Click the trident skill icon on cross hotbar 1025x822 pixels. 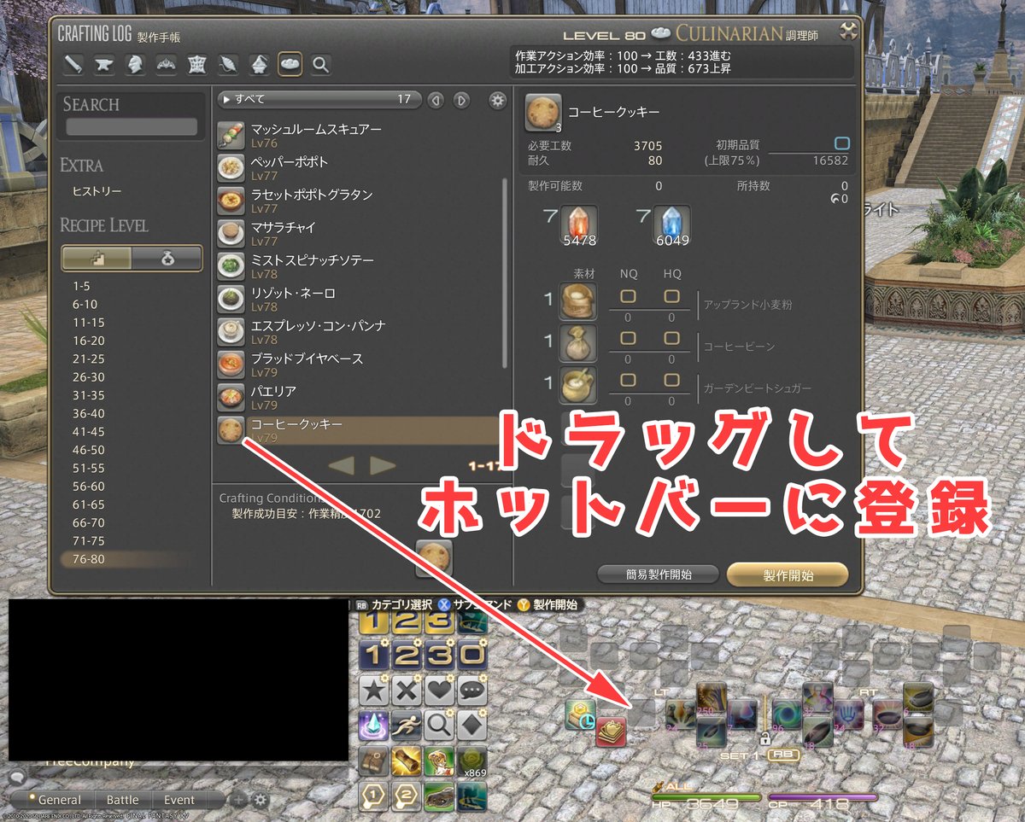pyautogui.click(x=849, y=714)
